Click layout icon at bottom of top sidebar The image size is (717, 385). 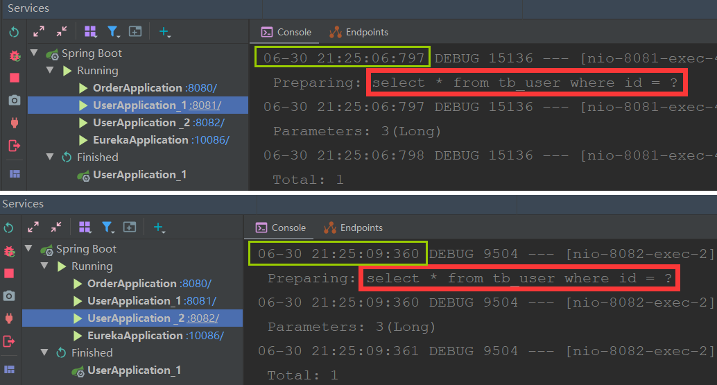[15, 173]
